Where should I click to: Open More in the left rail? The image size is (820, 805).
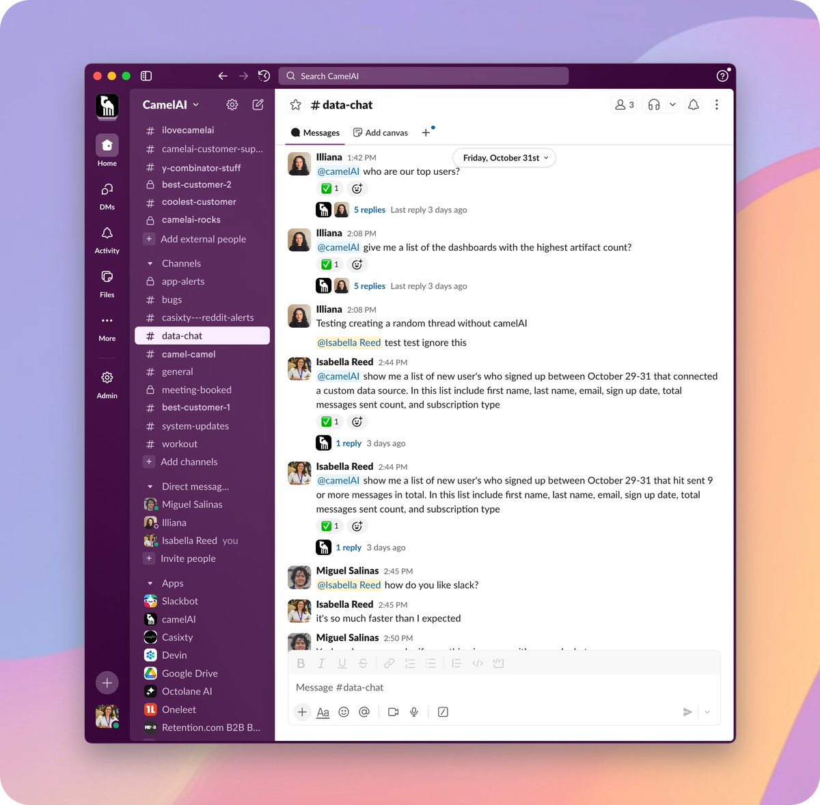point(107,327)
